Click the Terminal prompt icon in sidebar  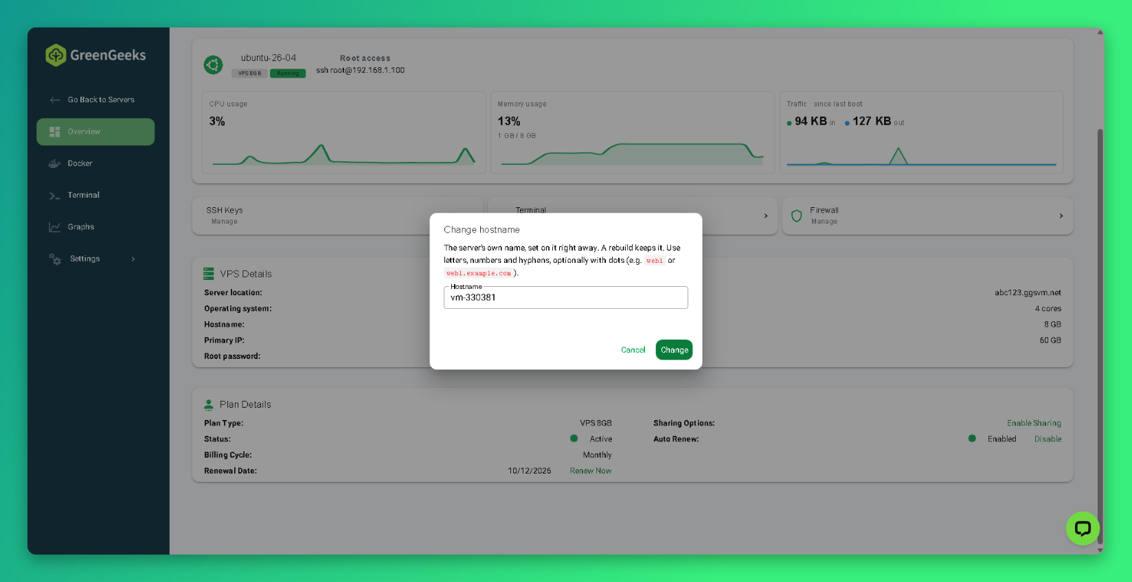point(55,196)
